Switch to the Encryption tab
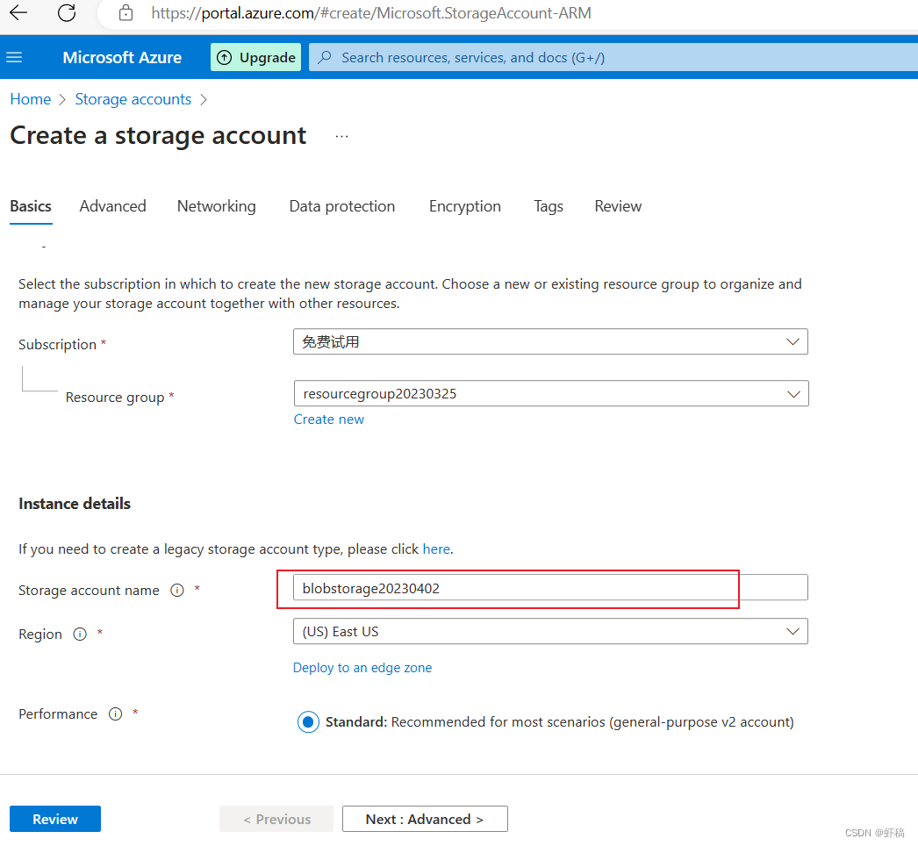The height and width of the screenshot is (846, 918). point(464,206)
